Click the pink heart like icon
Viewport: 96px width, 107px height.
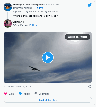(x=6, y=94)
